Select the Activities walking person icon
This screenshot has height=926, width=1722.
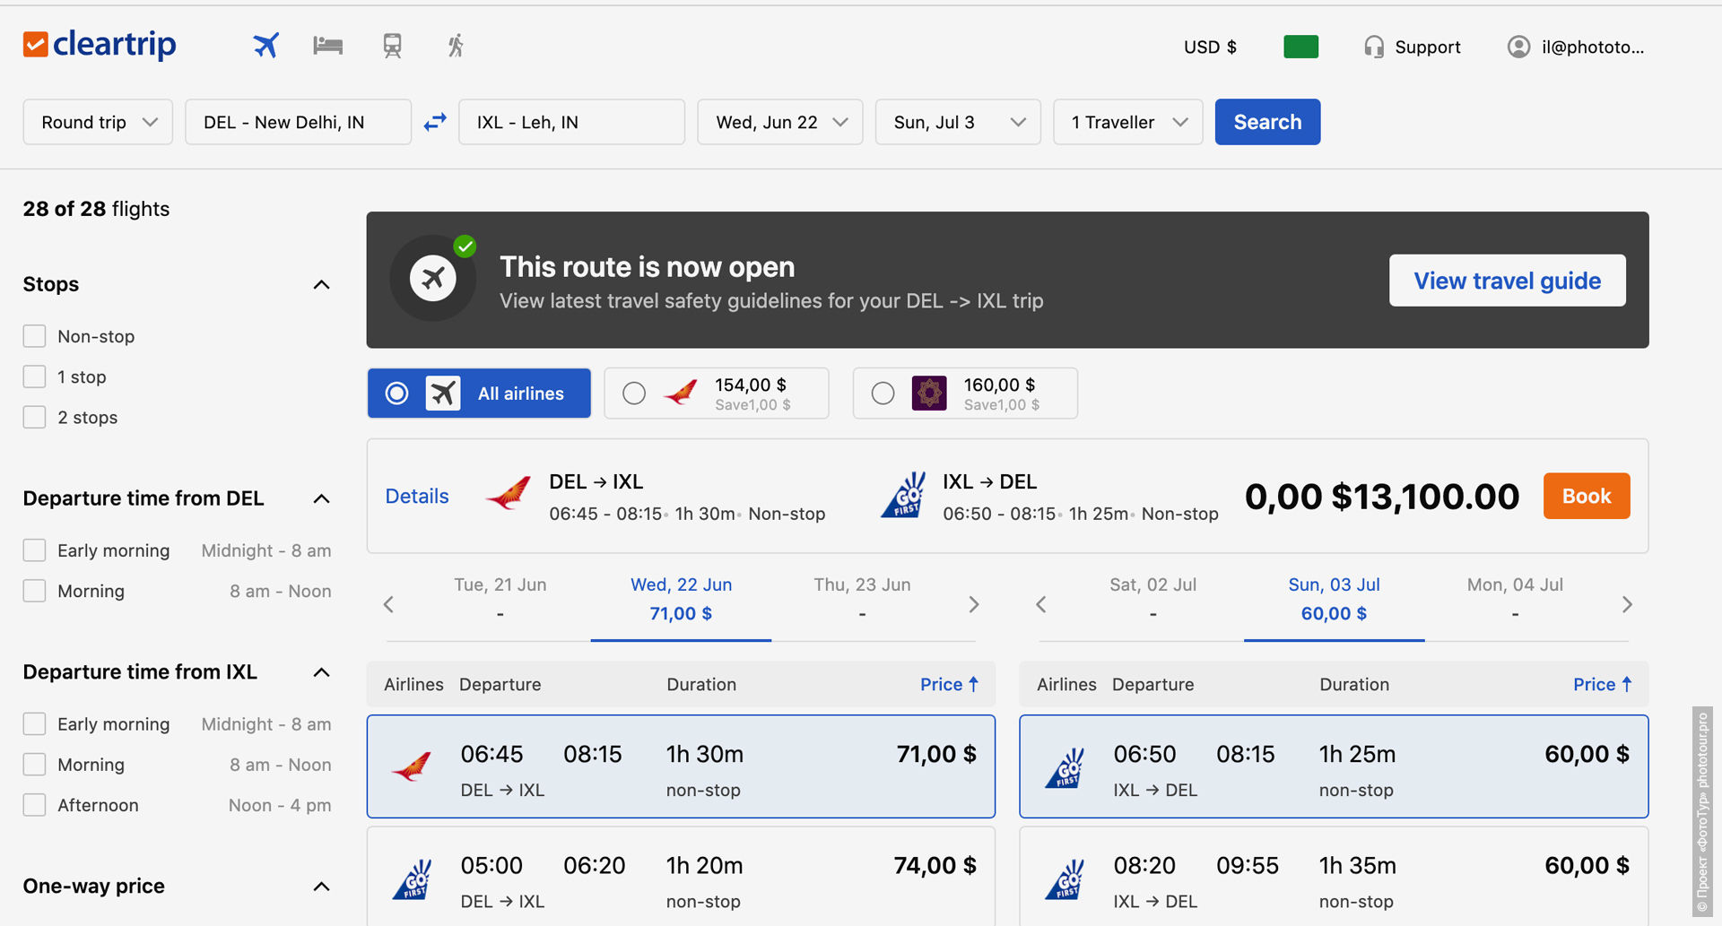[x=456, y=46]
